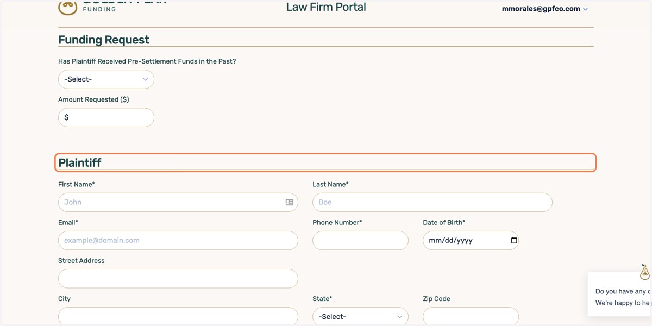Open the Date of Birth calendar picker icon

514,240
